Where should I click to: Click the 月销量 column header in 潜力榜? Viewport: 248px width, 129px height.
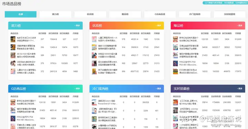tap(75, 33)
